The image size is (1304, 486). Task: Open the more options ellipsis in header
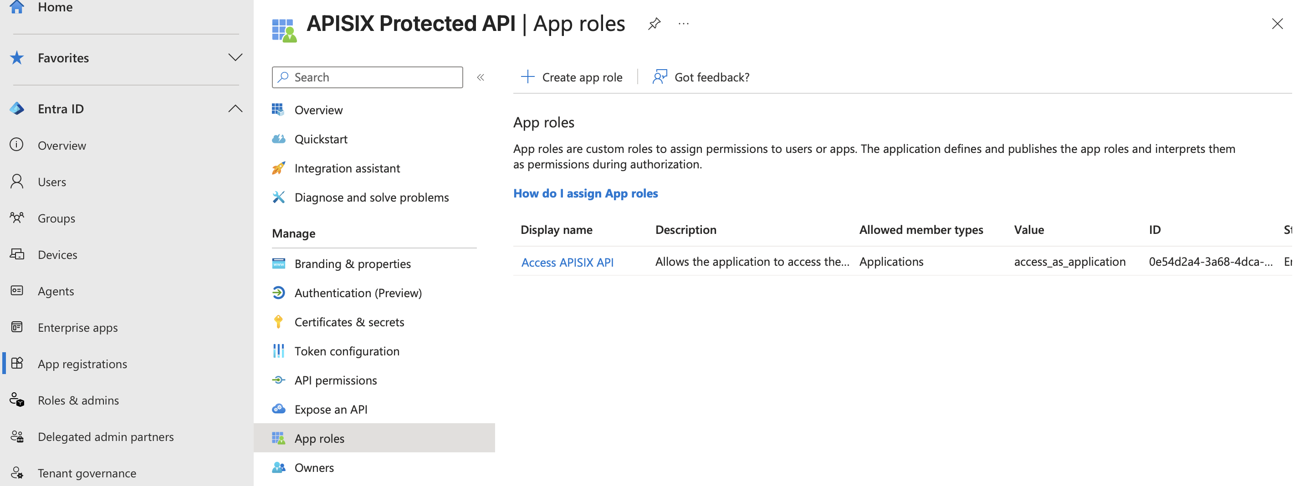click(683, 24)
